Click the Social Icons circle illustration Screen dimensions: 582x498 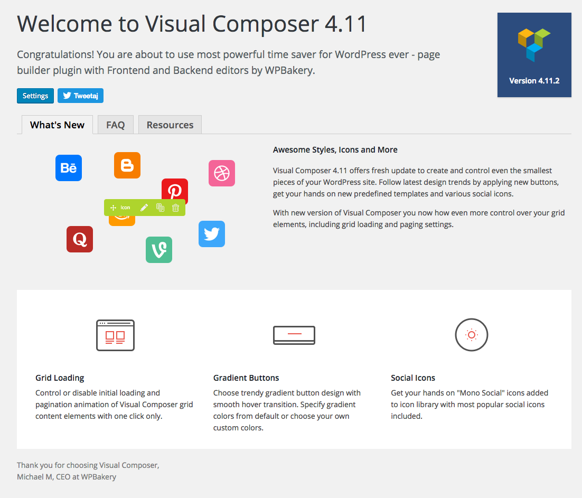[x=472, y=335]
